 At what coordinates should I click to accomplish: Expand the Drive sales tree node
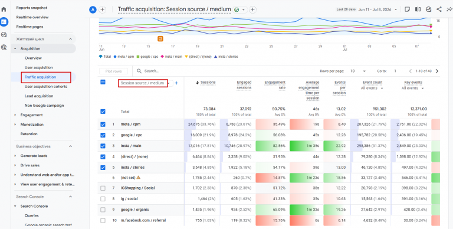[15, 165]
